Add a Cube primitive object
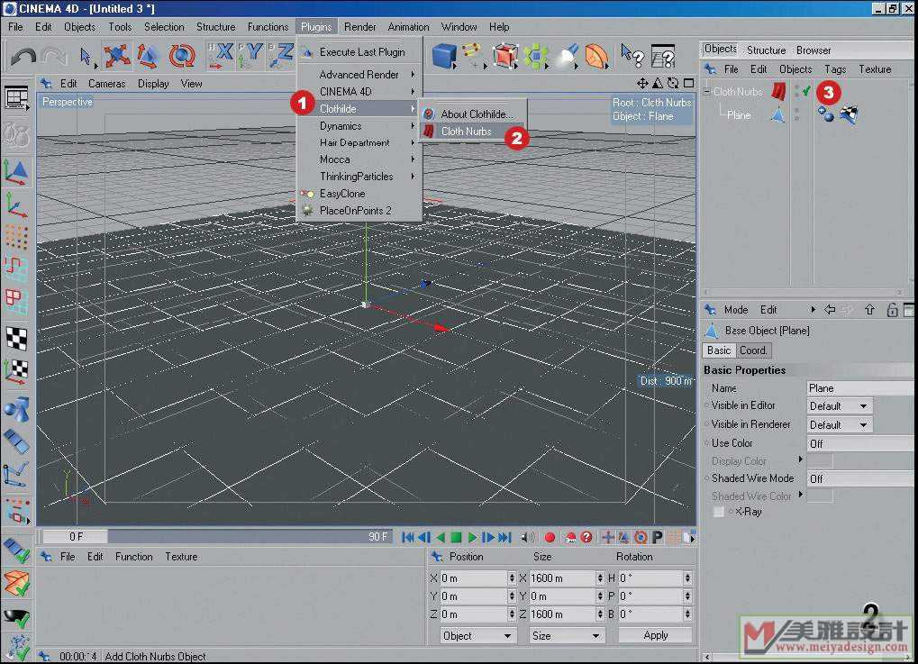Image resolution: width=918 pixels, height=664 pixels. click(x=444, y=56)
